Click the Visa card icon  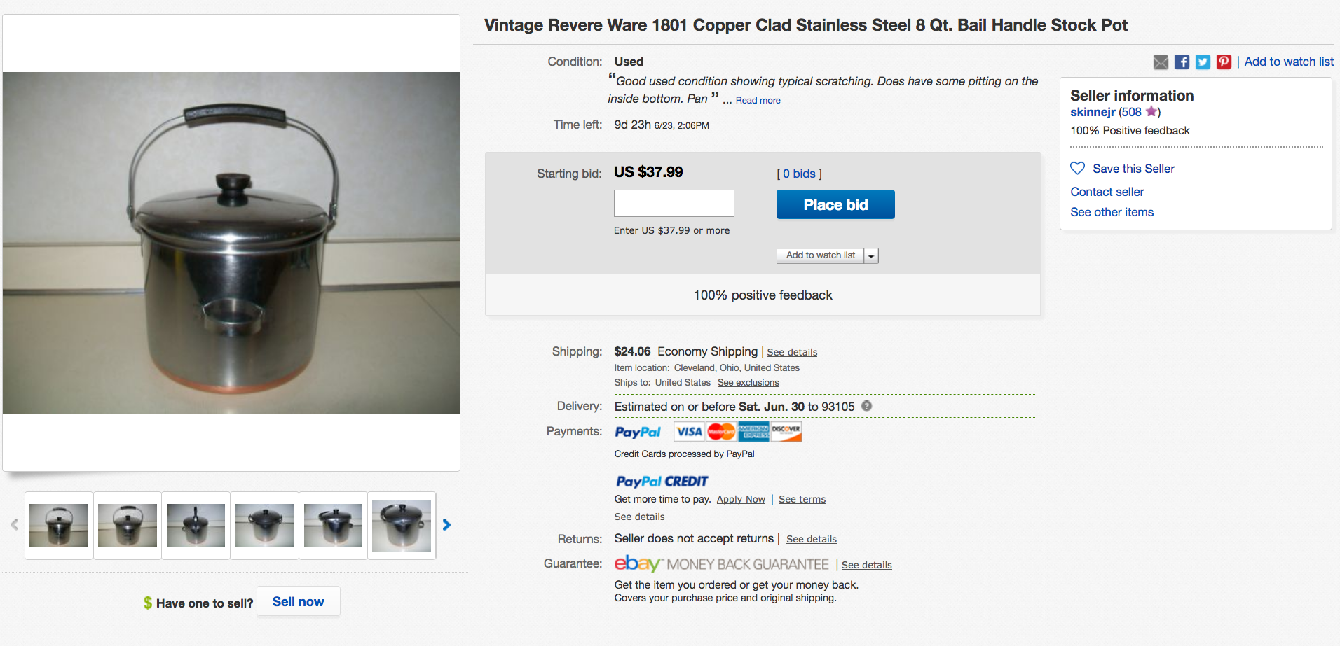(x=688, y=431)
